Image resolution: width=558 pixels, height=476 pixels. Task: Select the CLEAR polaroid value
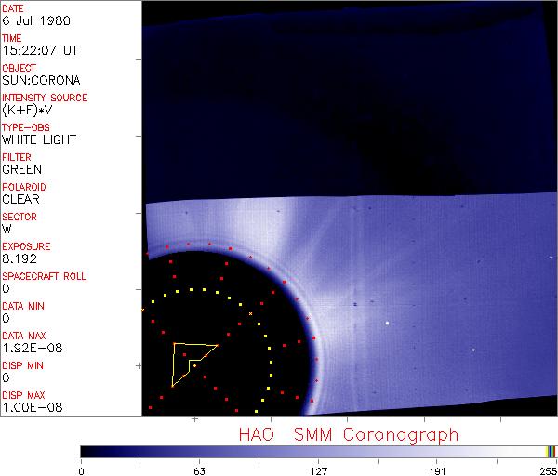click(x=21, y=199)
